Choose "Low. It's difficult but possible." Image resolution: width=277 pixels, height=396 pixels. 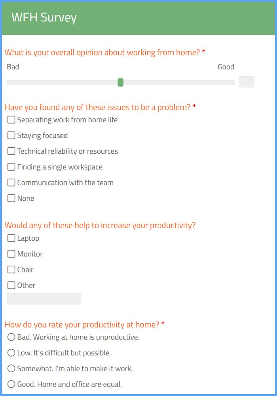pyautogui.click(x=11, y=353)
